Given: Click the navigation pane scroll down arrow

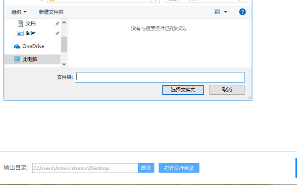Looking at the screenshot, I should (64, 64).
